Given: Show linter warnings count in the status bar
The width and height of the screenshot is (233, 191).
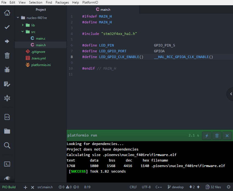Looking at the screenshot, I should pos(69,187).
